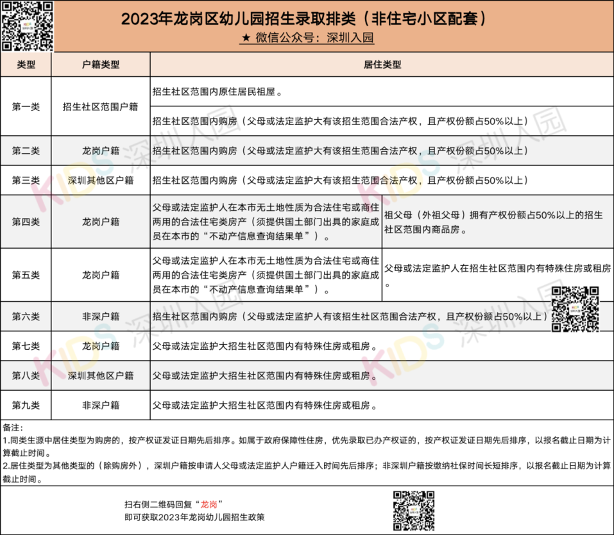Click the 第九类 row label
The height and width of the screenshot is (535, 614).
pos(26,405)
